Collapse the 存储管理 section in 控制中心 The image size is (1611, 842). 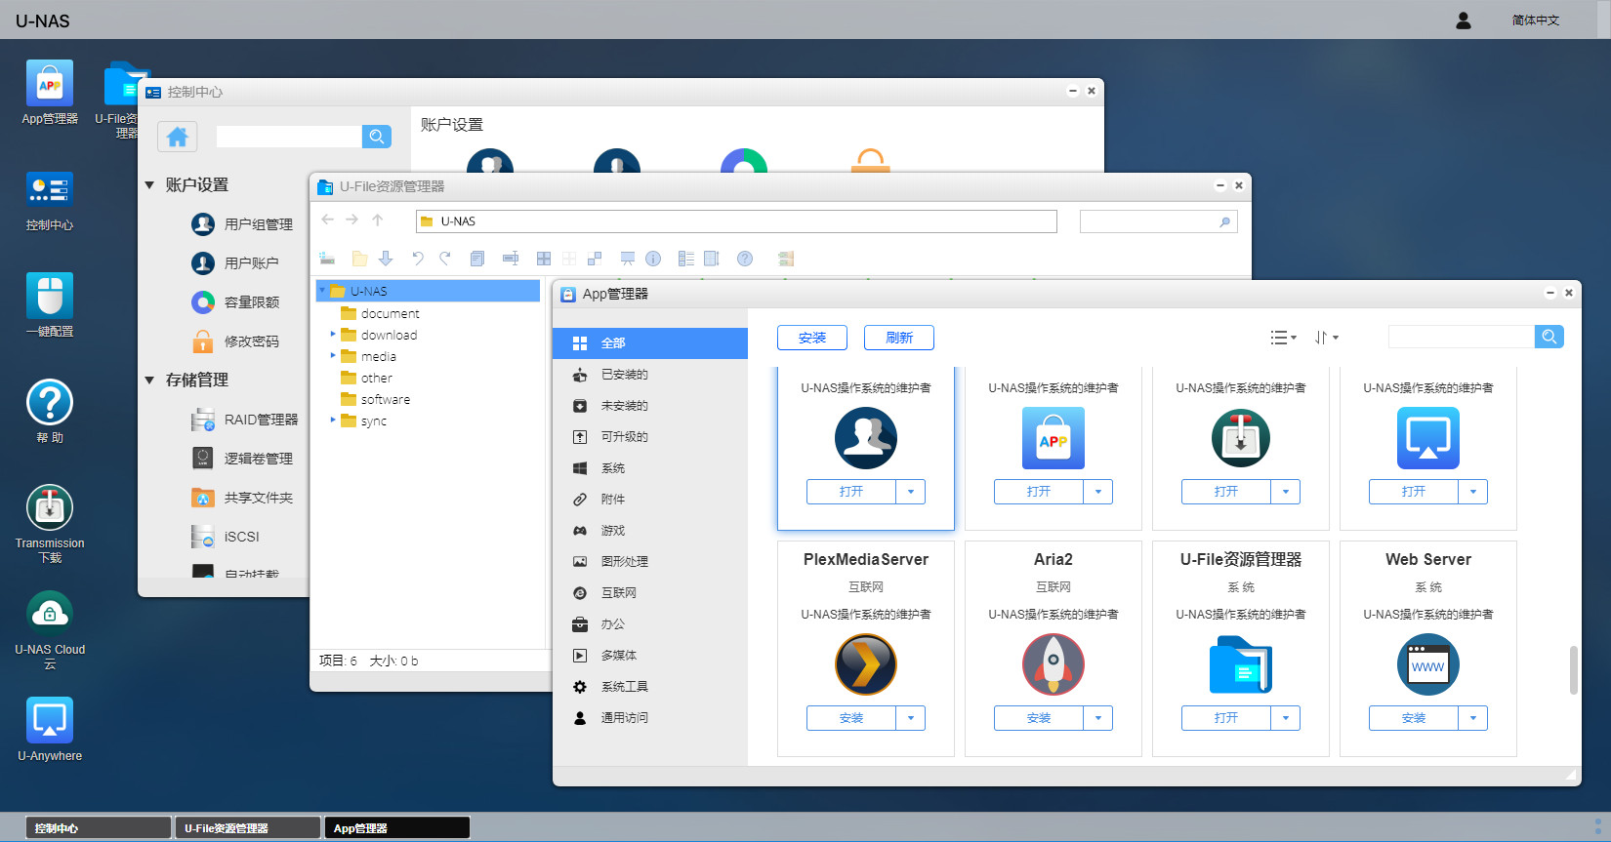pos(149,380)
